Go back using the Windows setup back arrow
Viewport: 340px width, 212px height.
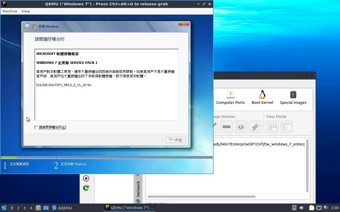click(27, 27)
